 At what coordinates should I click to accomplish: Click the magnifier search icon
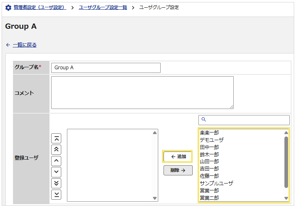(x=204, y=120)
